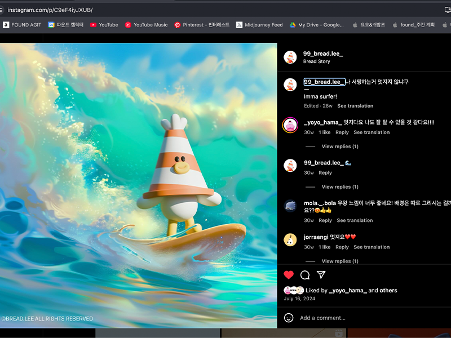Open the YouTube bookmark

(x=104, y=25)
